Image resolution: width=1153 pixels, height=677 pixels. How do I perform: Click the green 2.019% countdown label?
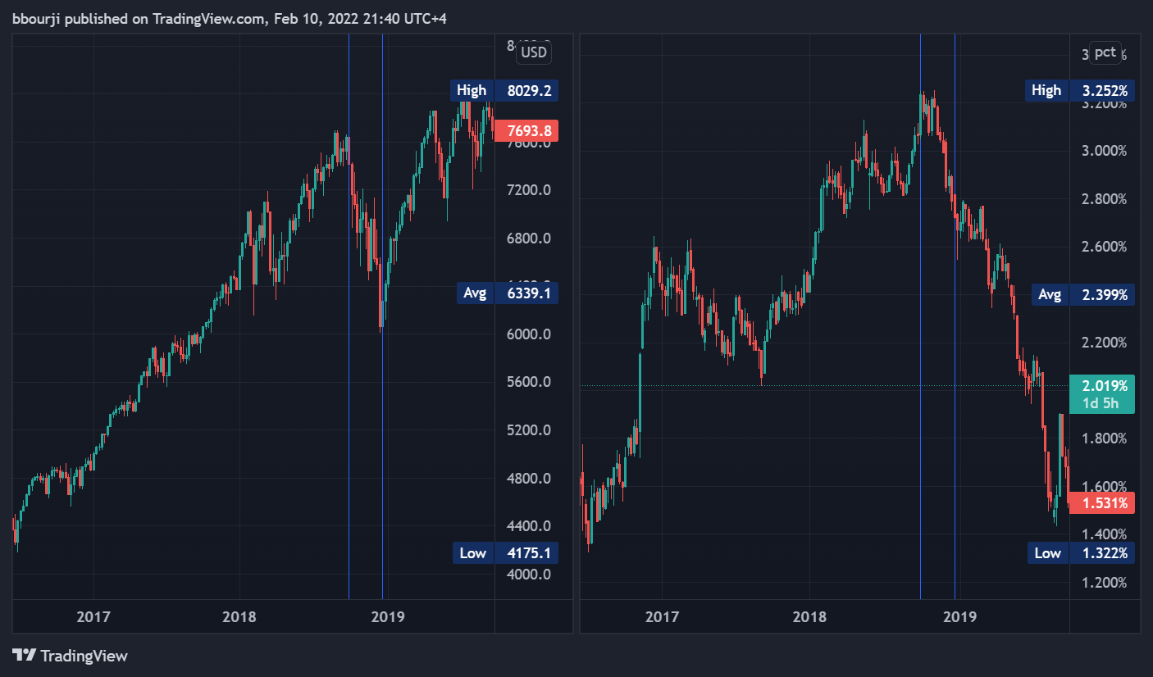1103,393
